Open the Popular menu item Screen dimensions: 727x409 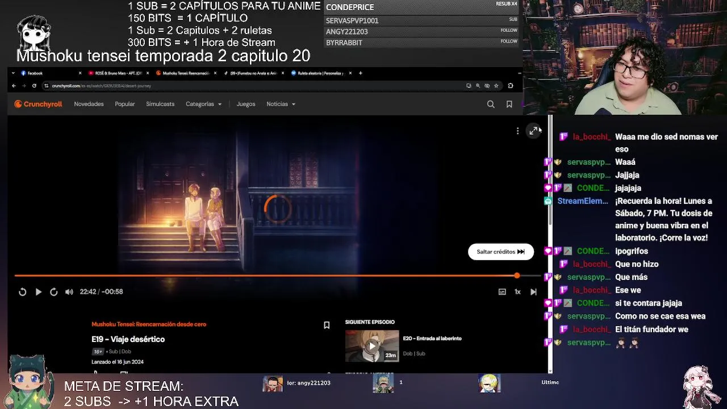click(x=125, y=104)
